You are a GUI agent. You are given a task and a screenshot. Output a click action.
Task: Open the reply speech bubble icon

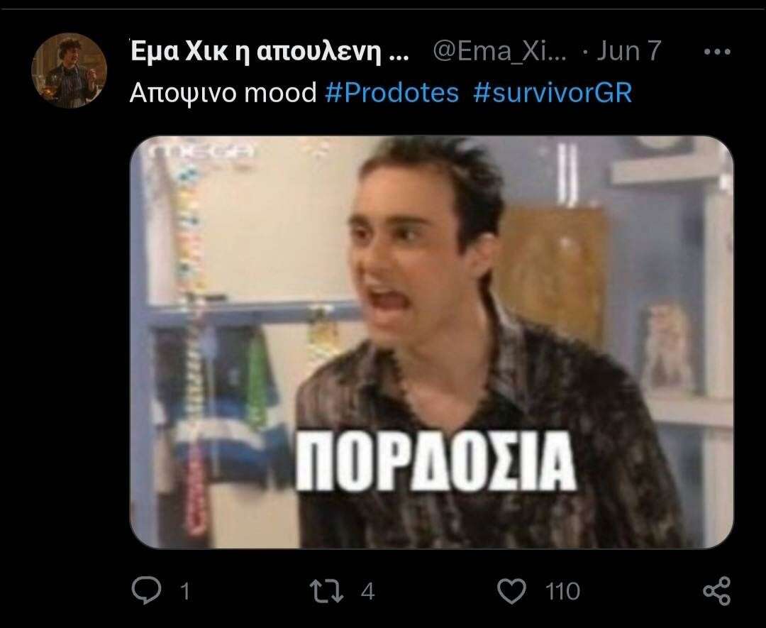147,591
